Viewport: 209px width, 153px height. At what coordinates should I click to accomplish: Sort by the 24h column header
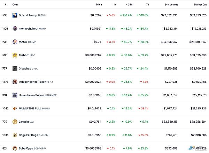[130, 5]
